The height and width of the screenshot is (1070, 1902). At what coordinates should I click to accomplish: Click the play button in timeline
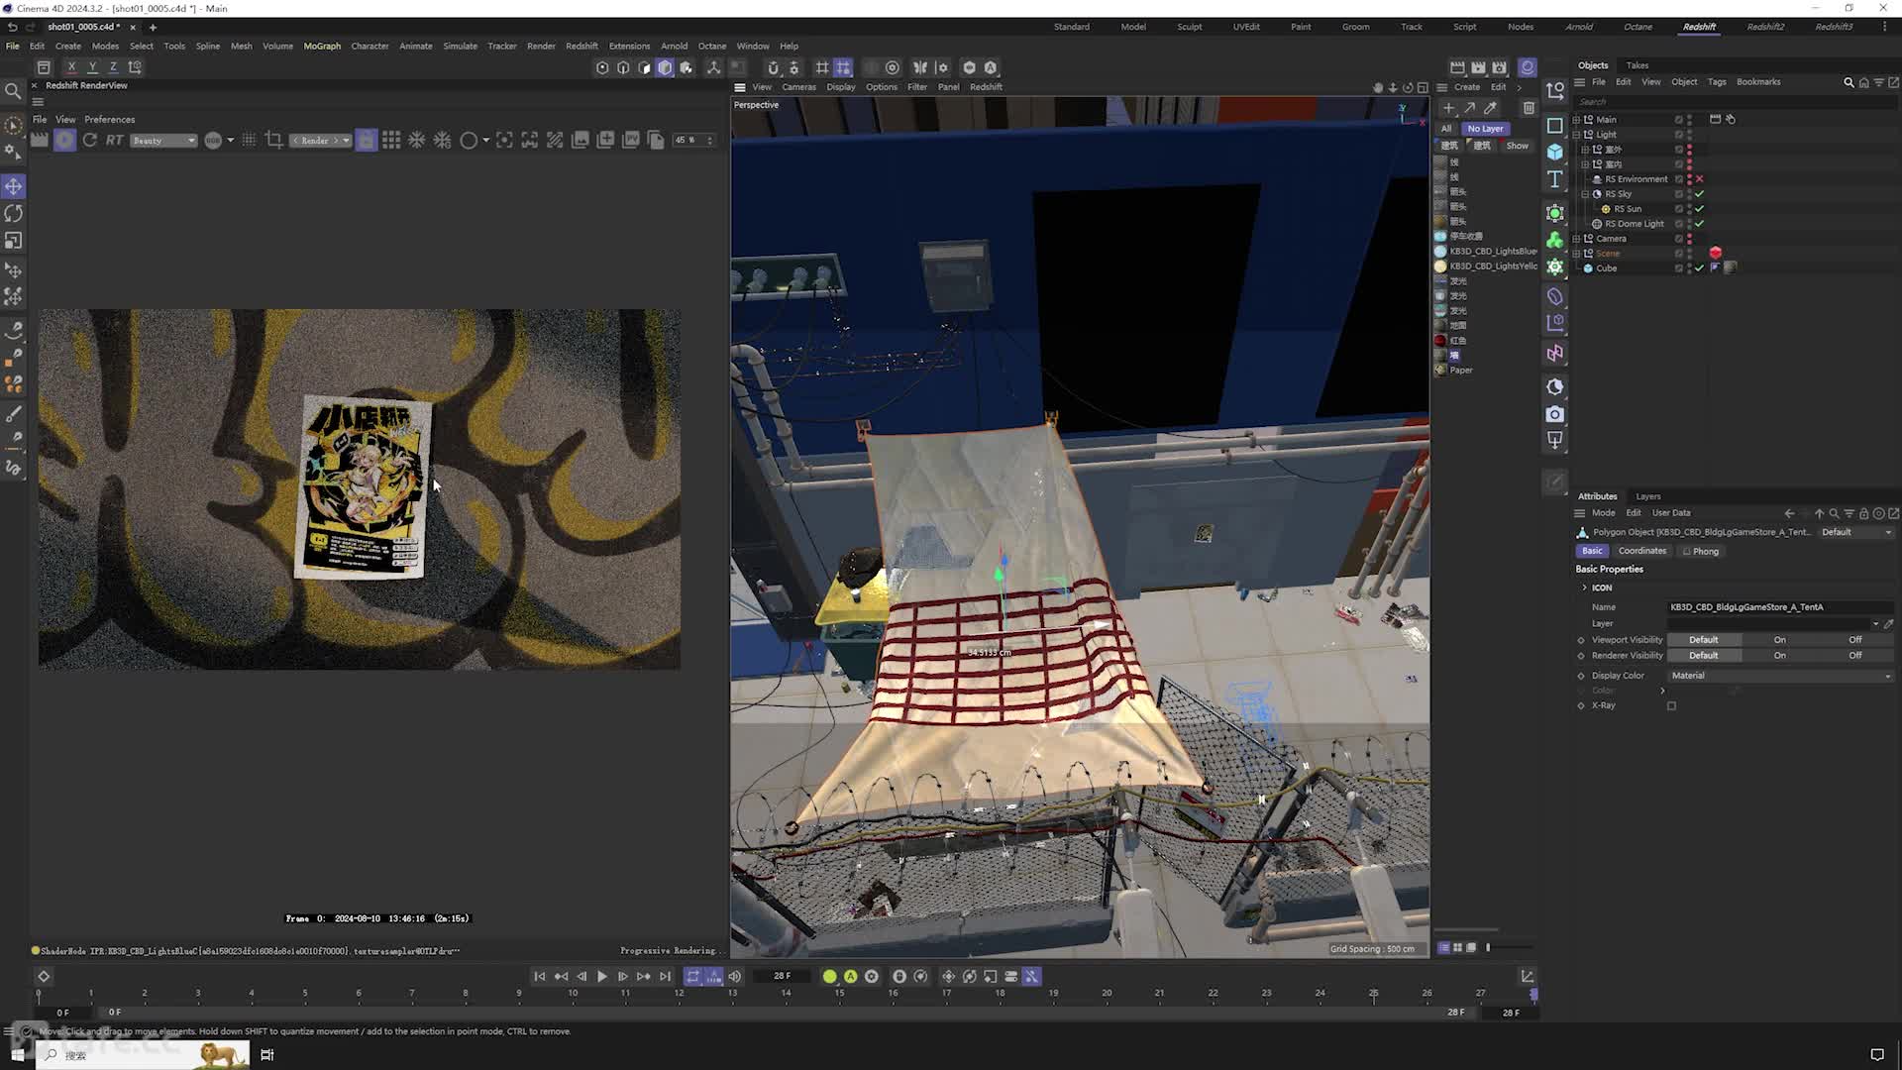coord(601,977)
